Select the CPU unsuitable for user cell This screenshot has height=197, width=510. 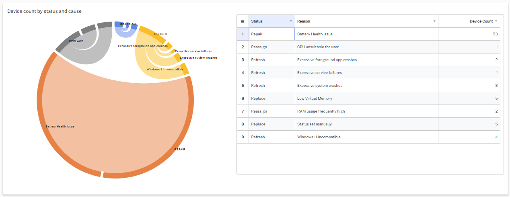[366, 47]
